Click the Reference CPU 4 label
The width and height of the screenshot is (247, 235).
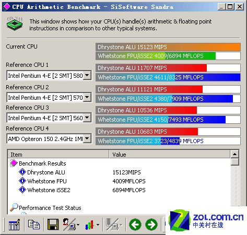coord(27,128)
